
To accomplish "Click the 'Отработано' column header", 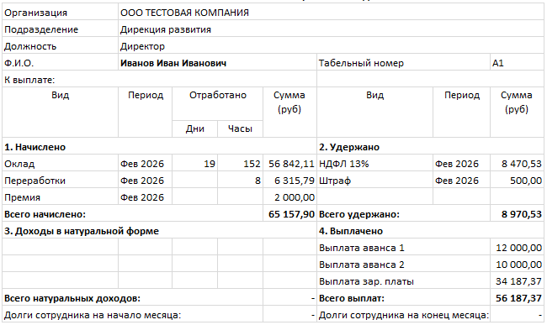I will click(217, 103).
